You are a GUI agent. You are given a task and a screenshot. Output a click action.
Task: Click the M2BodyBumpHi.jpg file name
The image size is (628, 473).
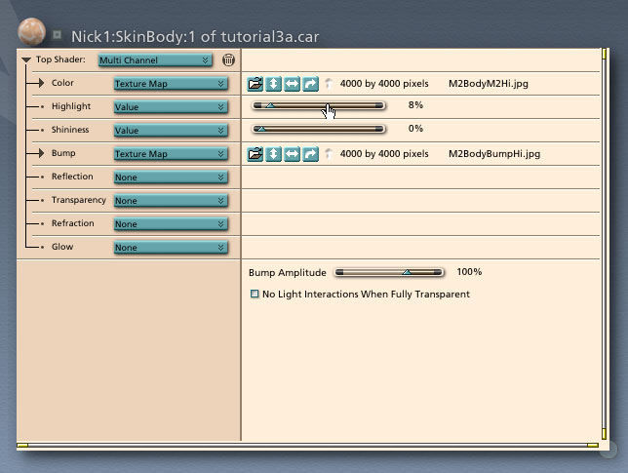click(494, 154)
